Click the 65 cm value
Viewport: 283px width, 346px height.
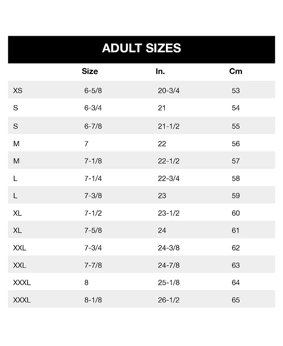tap(236, 300)
